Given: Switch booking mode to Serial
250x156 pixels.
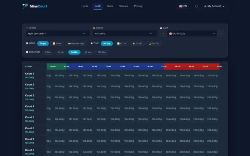Looking at the screenshot, I should click(x=57, y=43).
